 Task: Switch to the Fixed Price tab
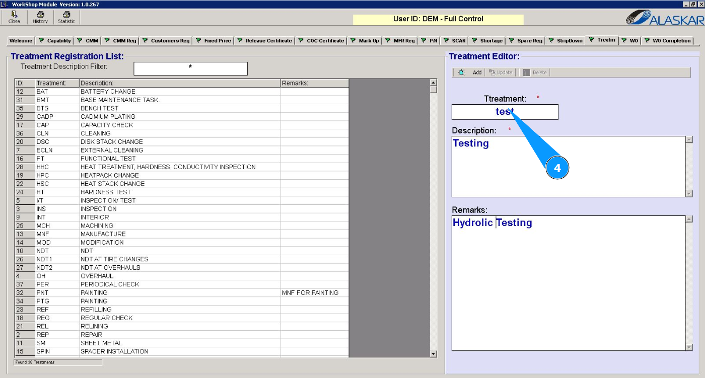tap(213, 41)
